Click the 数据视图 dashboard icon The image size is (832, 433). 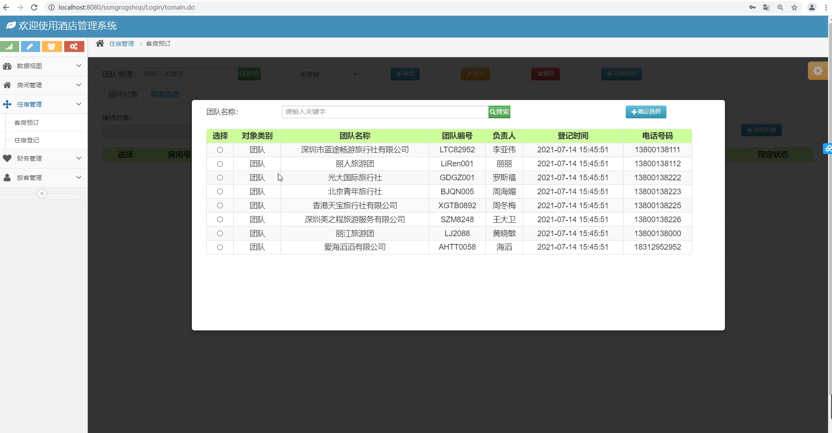point(7,66)
